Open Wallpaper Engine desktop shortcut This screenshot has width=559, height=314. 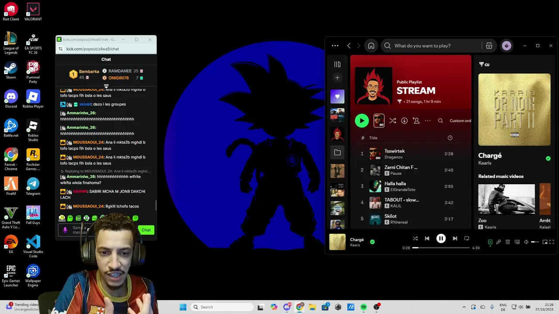pyautogui.click(x=33, y=276)
